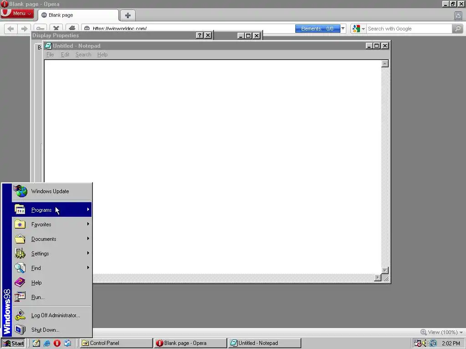Click the Shut Down icon in Start menu

pyautogui.click(x=20, y=330)
